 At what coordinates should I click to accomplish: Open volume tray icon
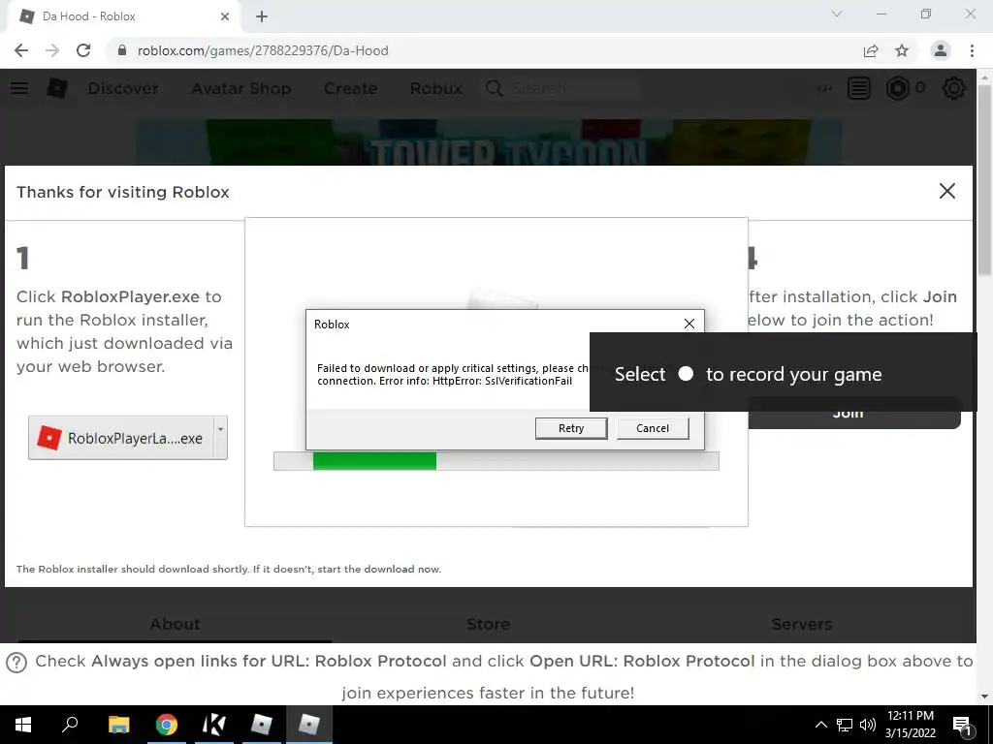[868, 725]
